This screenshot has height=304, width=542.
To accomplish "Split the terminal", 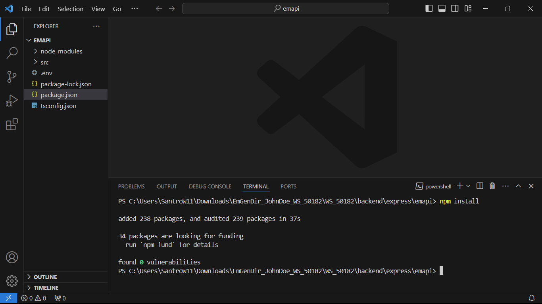I will click(x=480, y=186).
